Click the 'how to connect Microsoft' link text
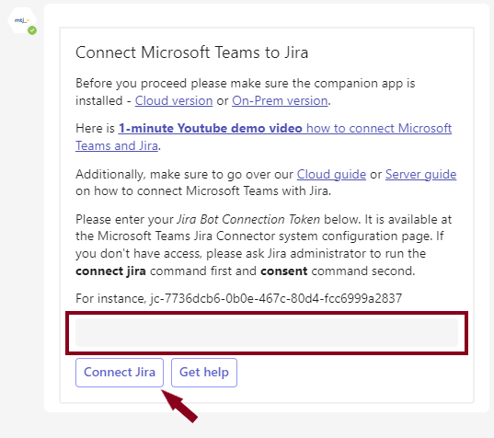 pyautogui.click(x=379, y=128)
